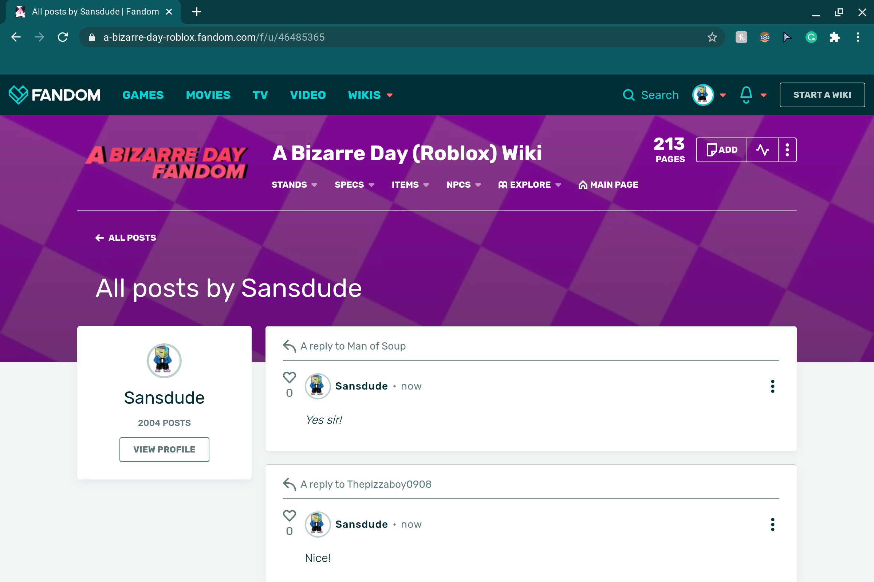Click the browser forward arrow
Viewport: 874px width, 582px height.
[x=39, y=37]
